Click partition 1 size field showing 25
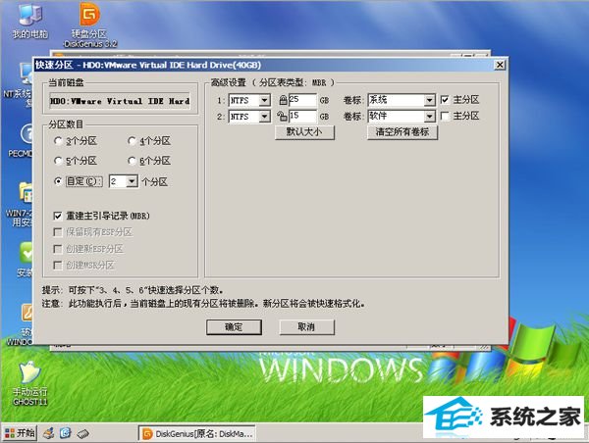This screenshot has height=443, width=589. (302, 100)
